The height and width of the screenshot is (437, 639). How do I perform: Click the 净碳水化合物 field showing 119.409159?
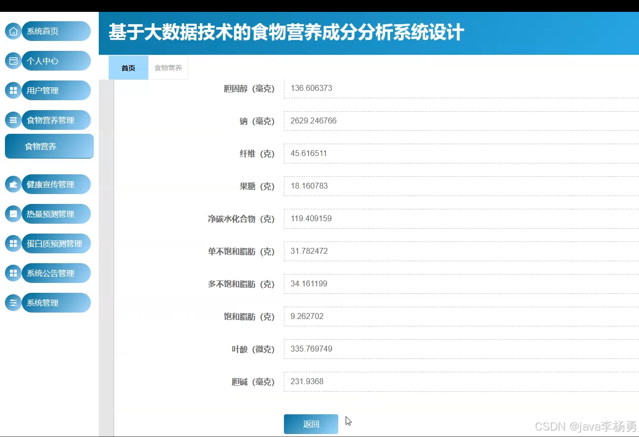(x=461, y=219)
